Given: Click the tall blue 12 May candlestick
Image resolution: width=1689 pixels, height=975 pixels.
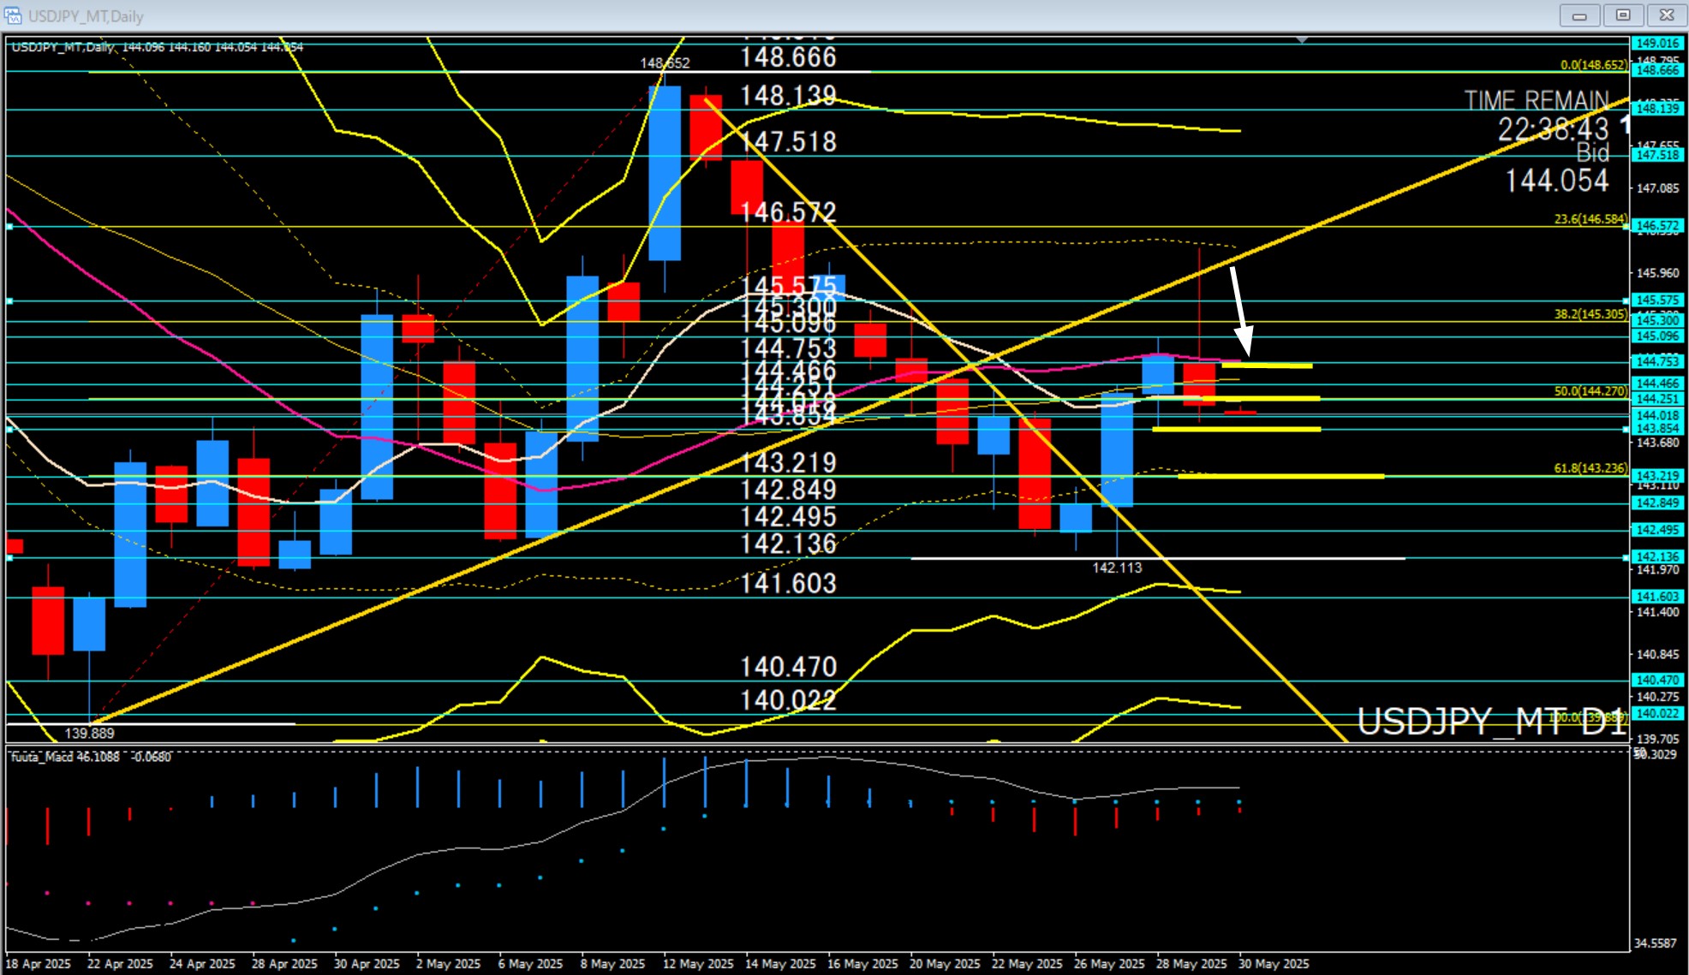Looking at the screenshot, I should click(x=665, y=173).
